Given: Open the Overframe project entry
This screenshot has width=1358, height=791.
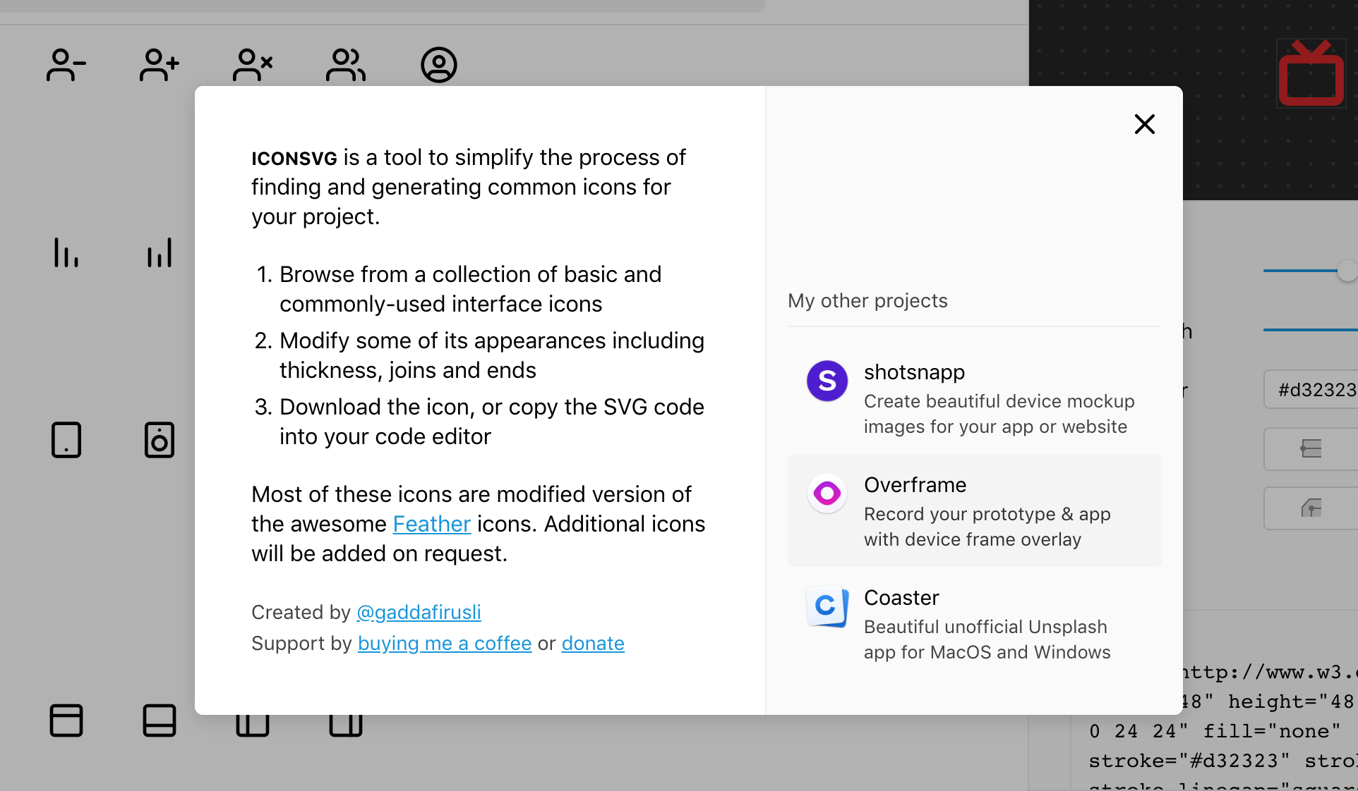Looking at the screenshot, I should [x=974, y=510].
